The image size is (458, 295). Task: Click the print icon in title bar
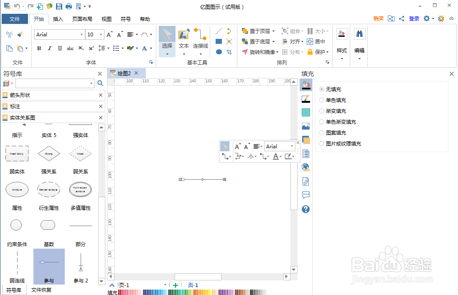tap(69, 6)
